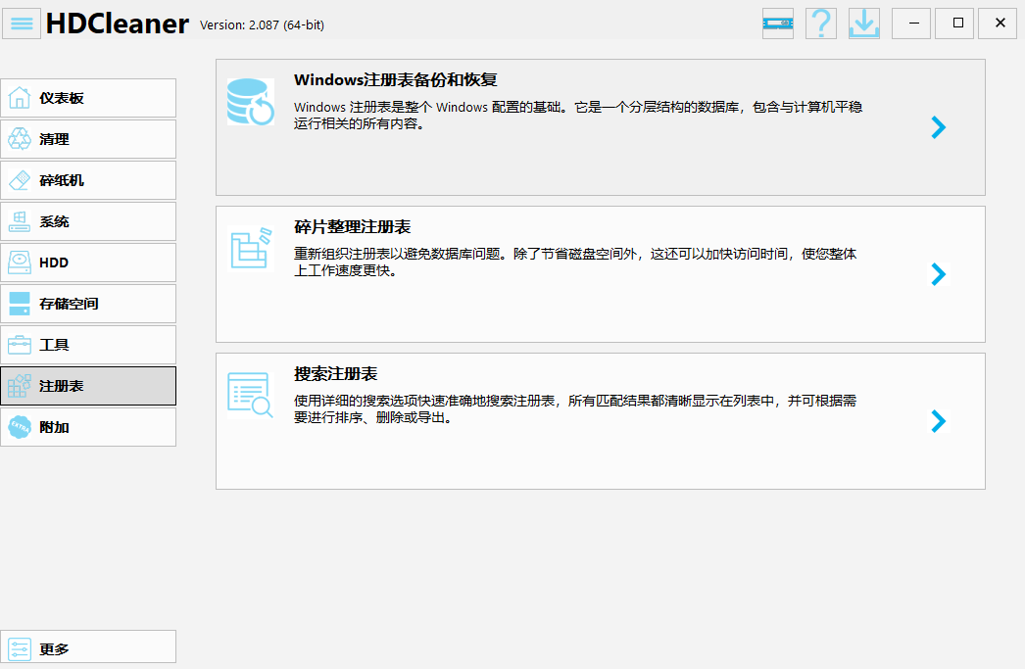The height and width of the screenshot is (669, 1025).
Task: Minimize the HDCleaner window
Action: pos(911,24)
